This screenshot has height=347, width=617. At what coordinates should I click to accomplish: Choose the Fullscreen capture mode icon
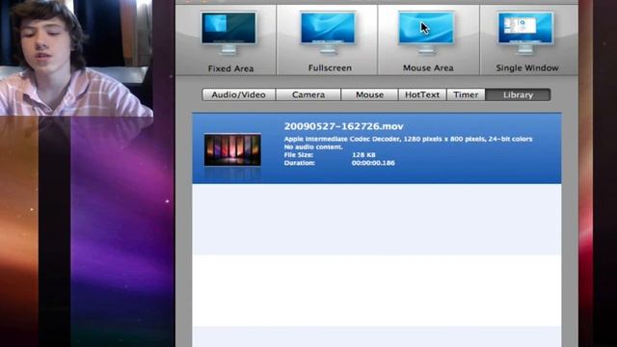[328, 32]
